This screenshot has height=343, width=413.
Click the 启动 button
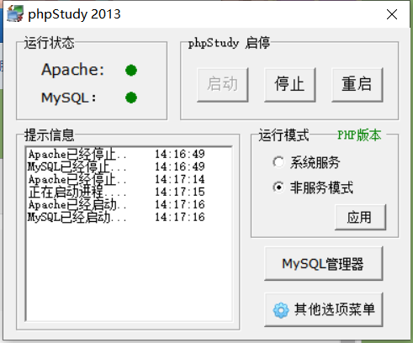[x=223, y=84]
